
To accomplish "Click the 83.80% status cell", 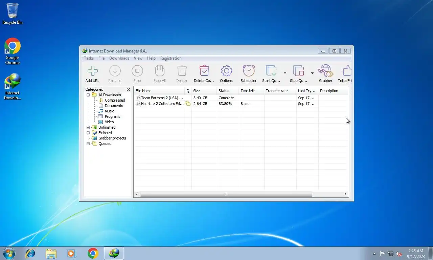I will (225, 104).
